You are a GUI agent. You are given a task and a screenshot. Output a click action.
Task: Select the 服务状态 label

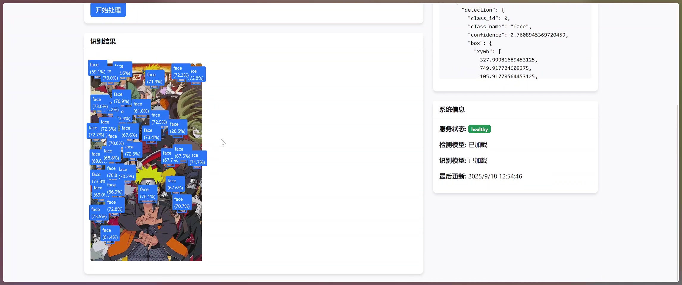[453, 129]
